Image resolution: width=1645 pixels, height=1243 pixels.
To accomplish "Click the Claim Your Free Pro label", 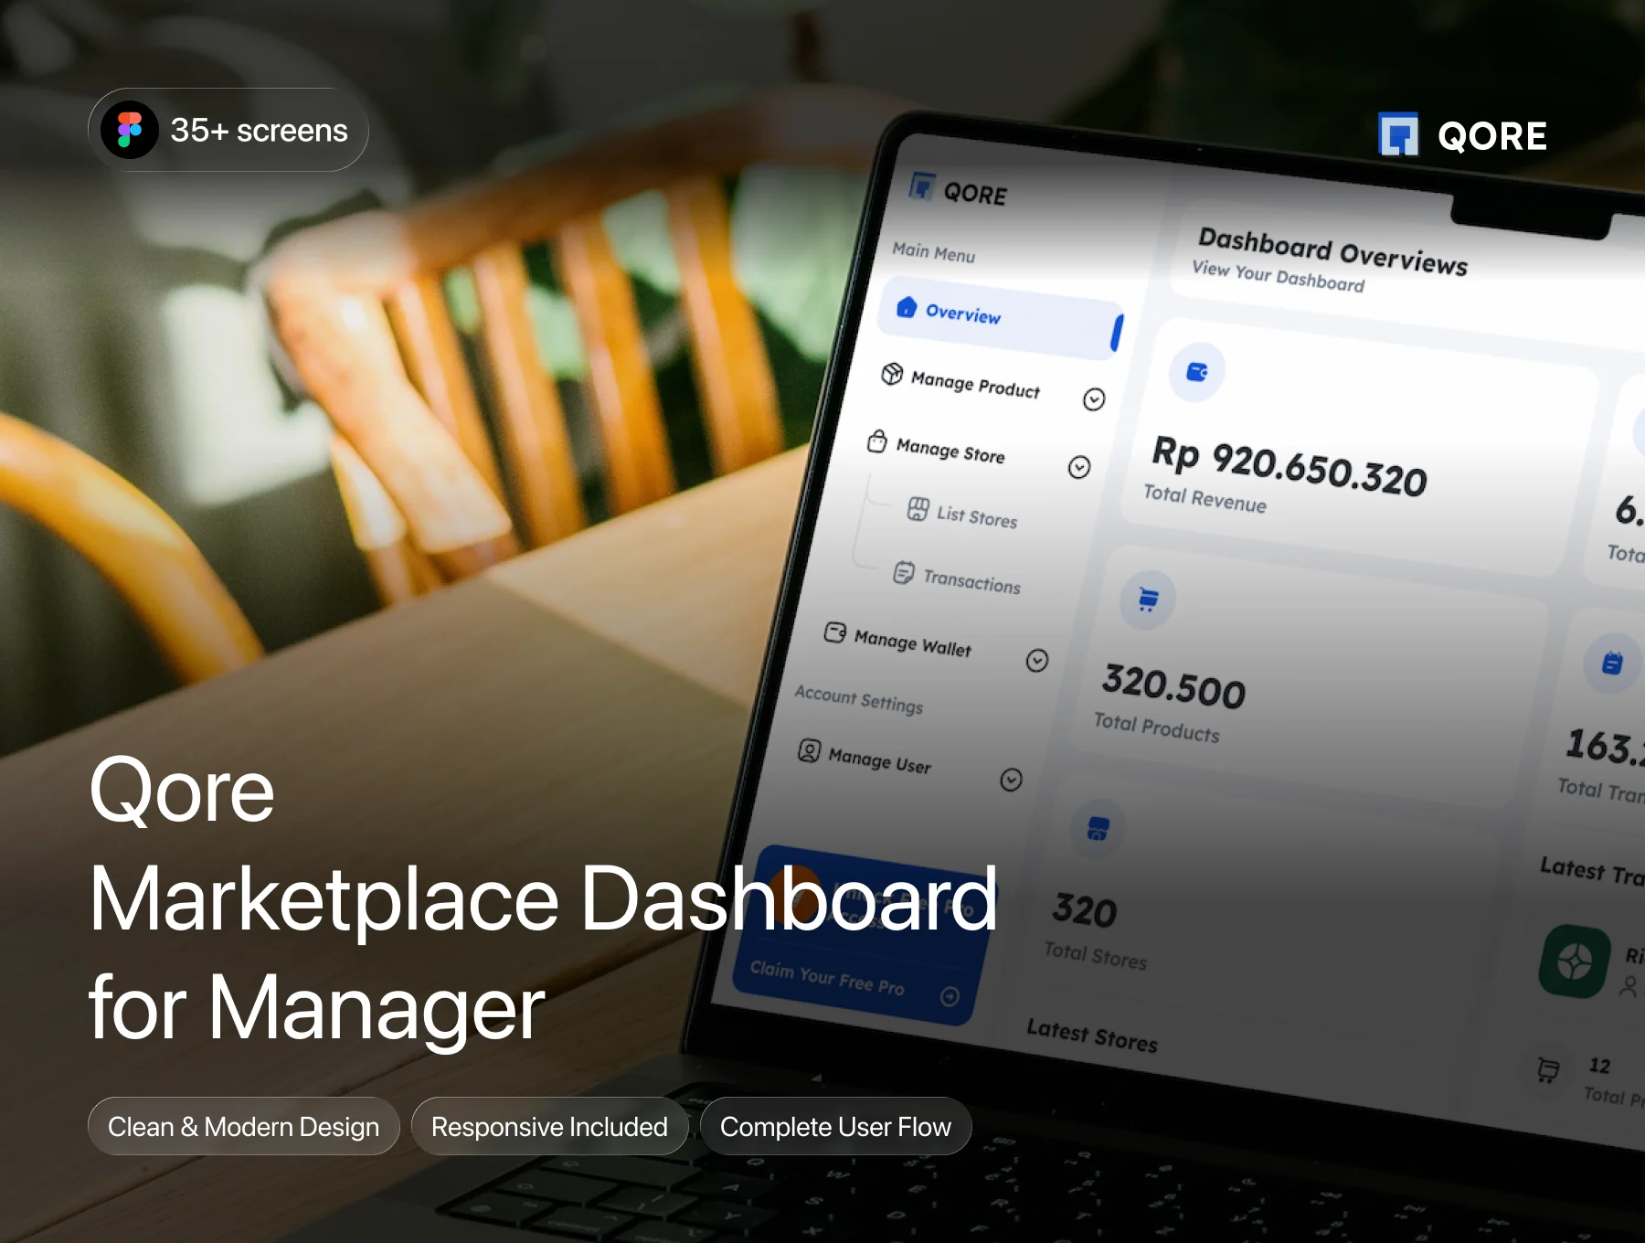I will pyautogui.click(x=827, y=978).
